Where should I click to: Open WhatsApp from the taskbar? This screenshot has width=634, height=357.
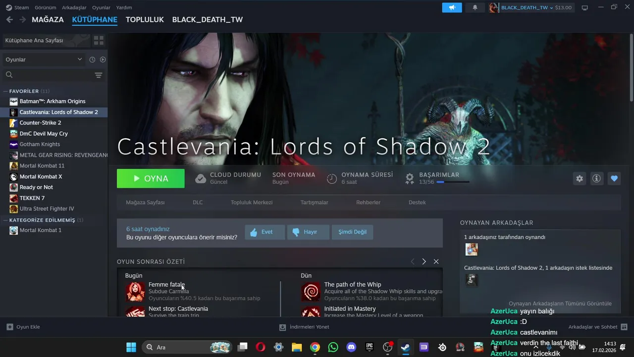(x=333, y=347)
